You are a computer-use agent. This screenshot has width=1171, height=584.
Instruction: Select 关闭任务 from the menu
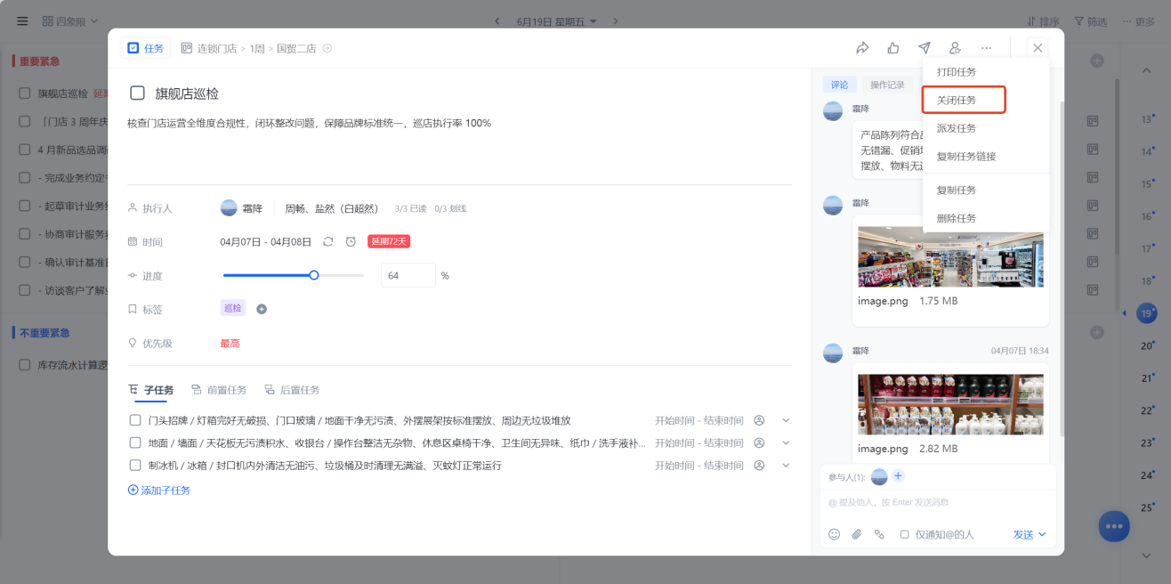(957, 100)
